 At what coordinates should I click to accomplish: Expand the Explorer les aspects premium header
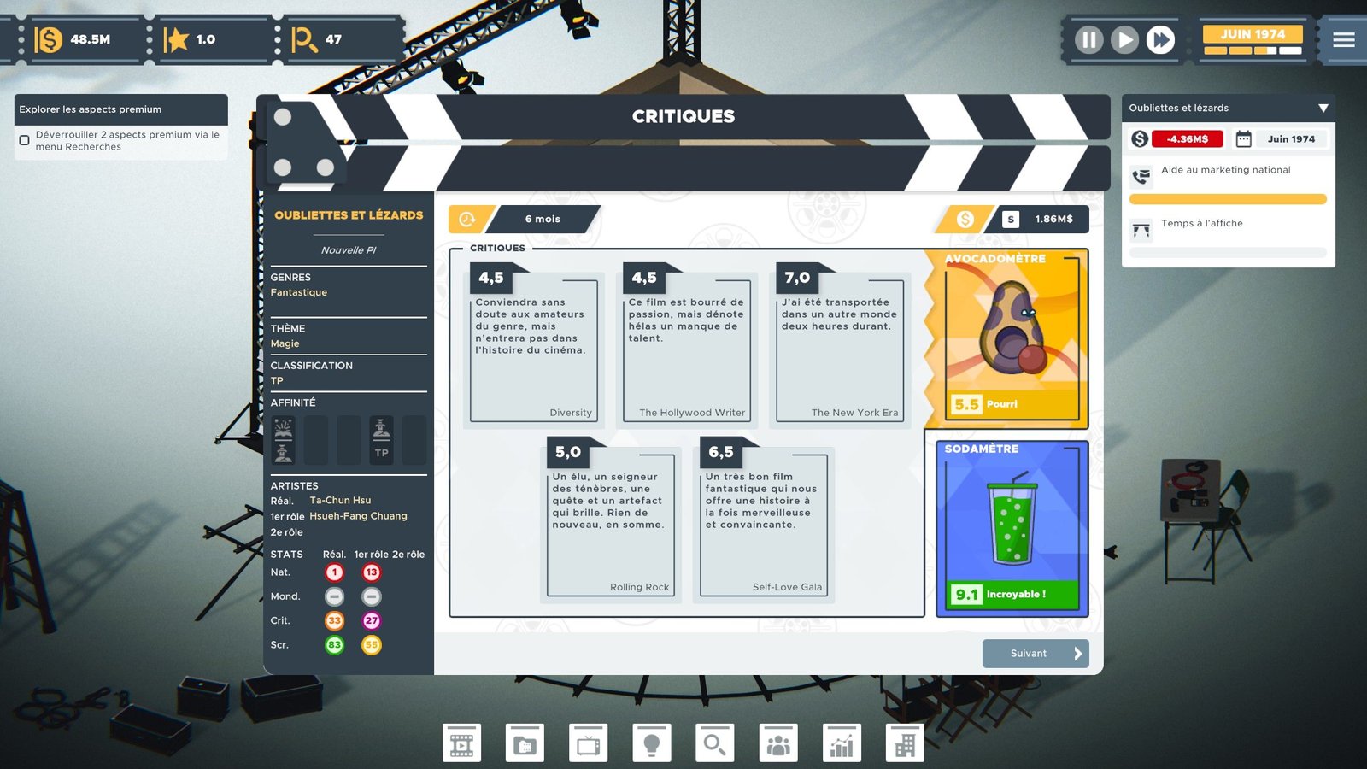(121, 109)
